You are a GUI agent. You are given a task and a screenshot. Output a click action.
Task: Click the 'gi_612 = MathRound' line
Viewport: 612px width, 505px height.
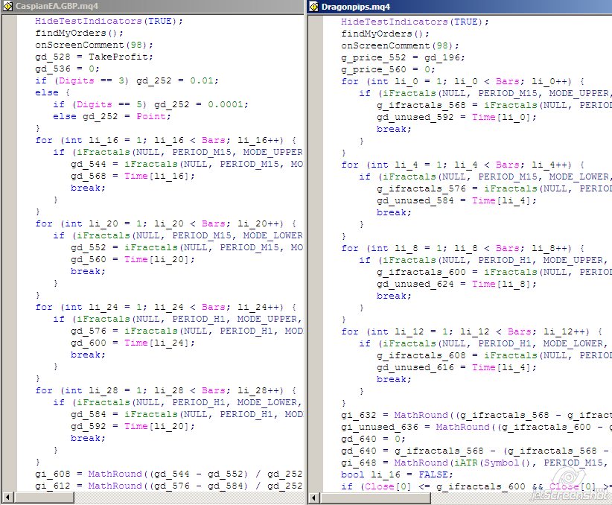click(x=169, y=486)
